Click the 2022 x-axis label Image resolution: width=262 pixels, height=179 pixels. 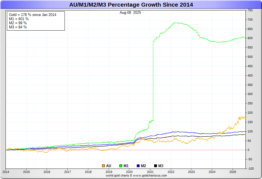click(171, 172)
